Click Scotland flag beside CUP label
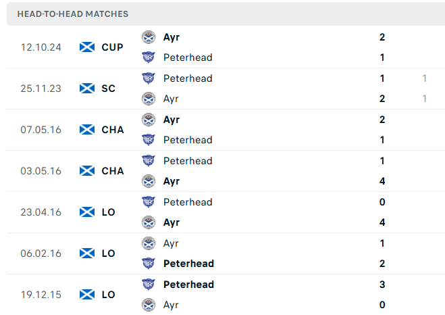 [x=87, y=47]
